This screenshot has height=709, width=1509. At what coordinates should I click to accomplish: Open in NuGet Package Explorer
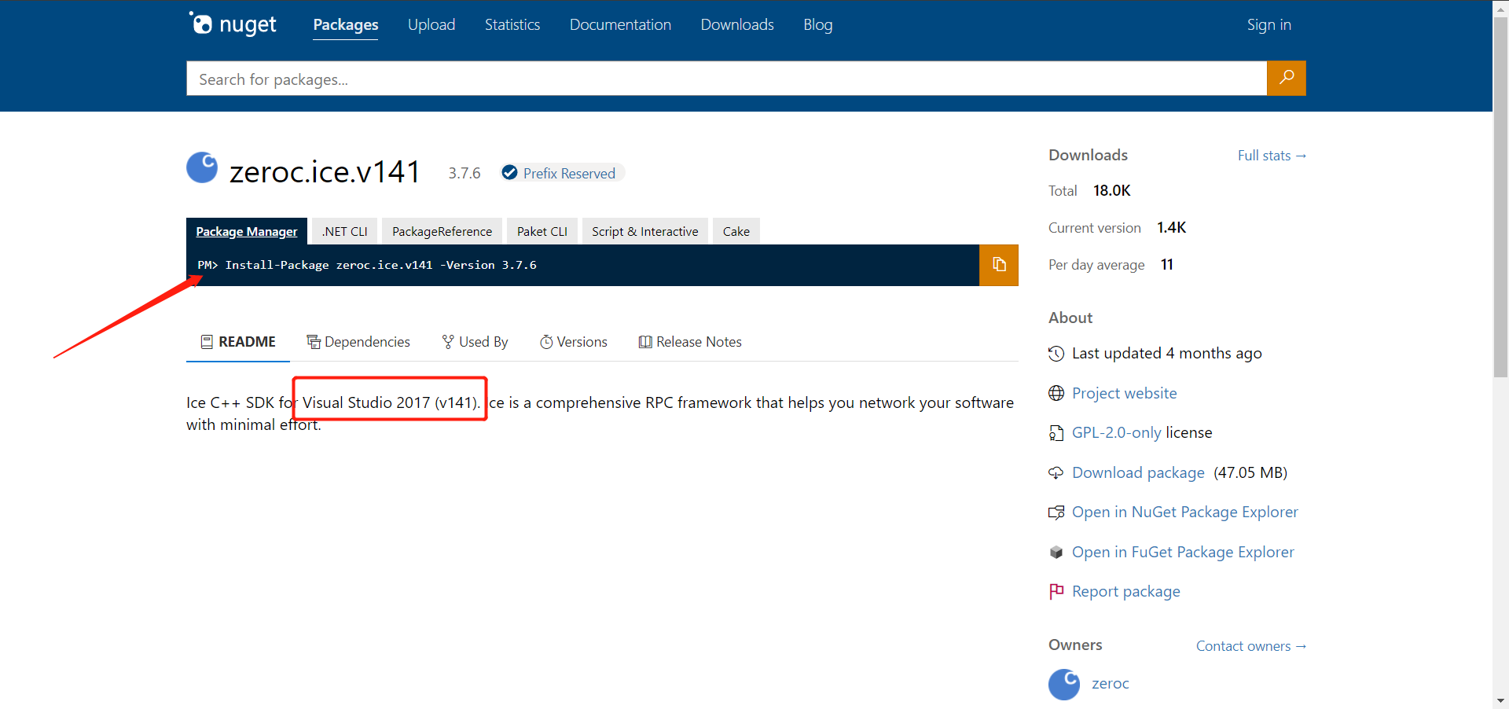(1184, 512)
